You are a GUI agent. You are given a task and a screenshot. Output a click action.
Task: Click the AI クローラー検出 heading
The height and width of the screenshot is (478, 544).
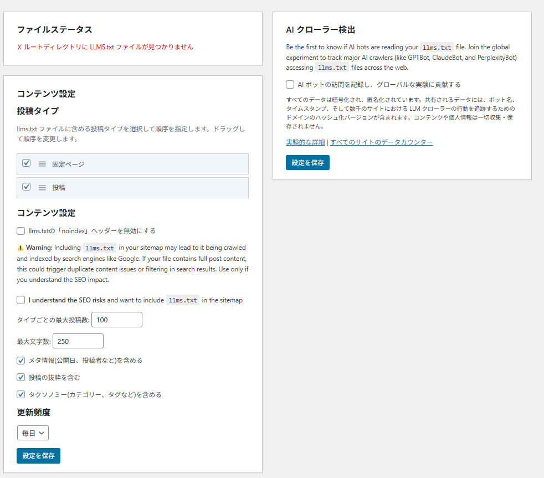pyautogui.click(x=321, y=30)
